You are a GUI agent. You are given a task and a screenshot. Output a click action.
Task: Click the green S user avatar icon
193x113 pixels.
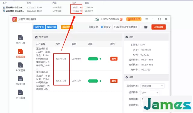click(97, 19)
